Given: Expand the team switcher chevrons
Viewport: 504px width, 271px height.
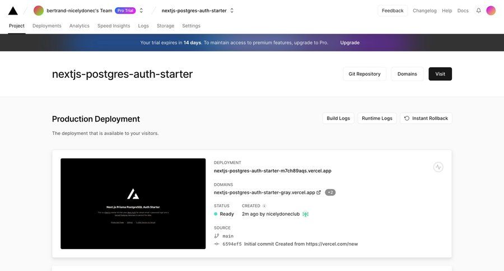Looking at the screenshot, I should tap(141, 11).
